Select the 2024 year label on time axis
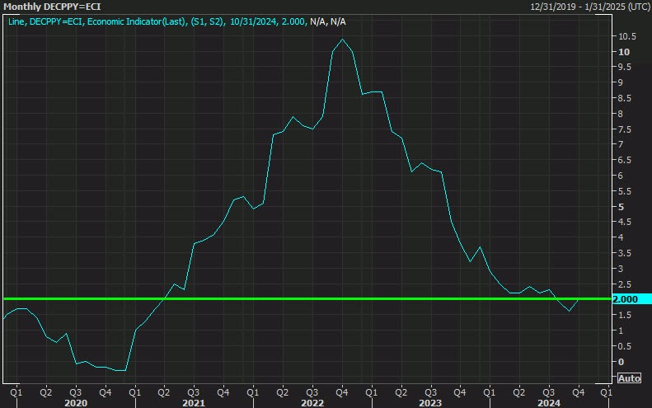652x408 pixels. pos(548,402)
